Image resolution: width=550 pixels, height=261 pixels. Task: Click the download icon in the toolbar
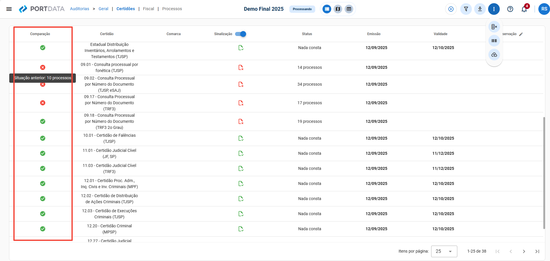click(x=480, y=9)
